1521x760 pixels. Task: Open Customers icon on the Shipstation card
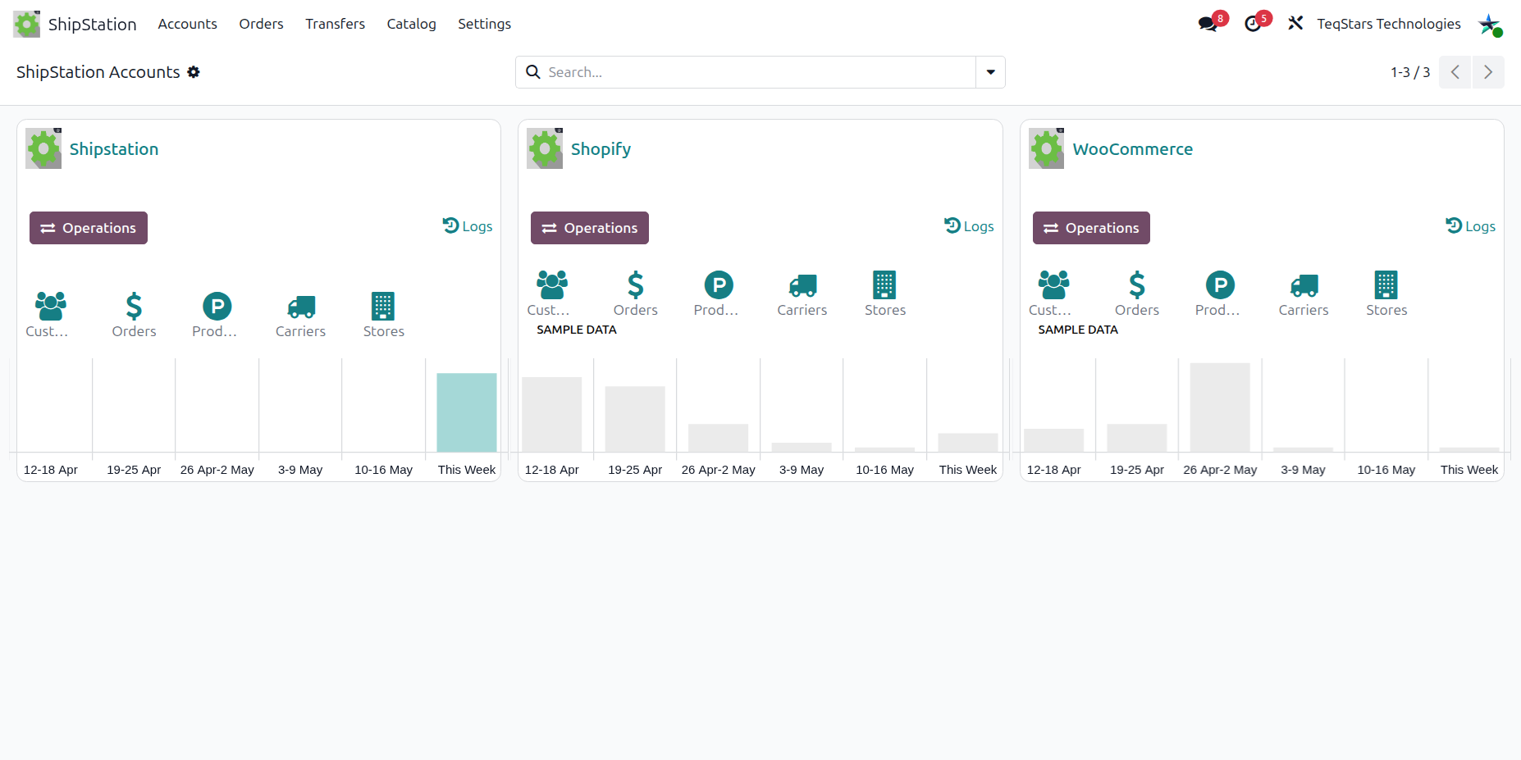tap(50, 307)
